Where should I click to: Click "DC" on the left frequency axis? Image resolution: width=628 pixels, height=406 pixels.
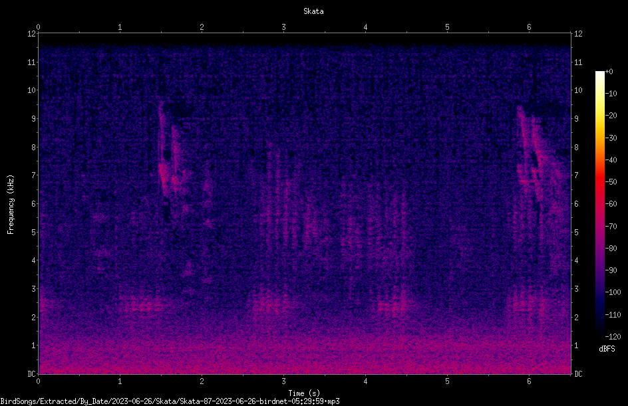coord(31,374)
